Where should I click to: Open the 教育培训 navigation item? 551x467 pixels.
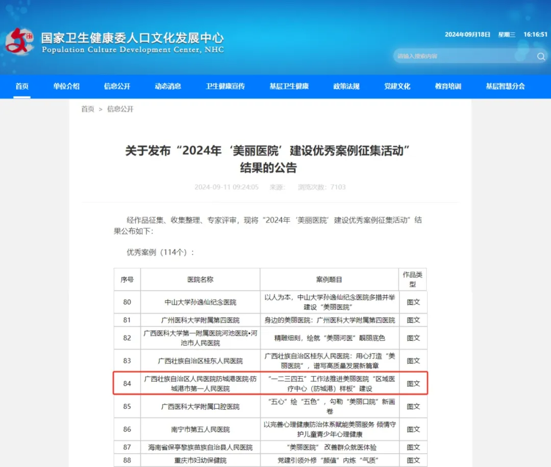[448, 86]
